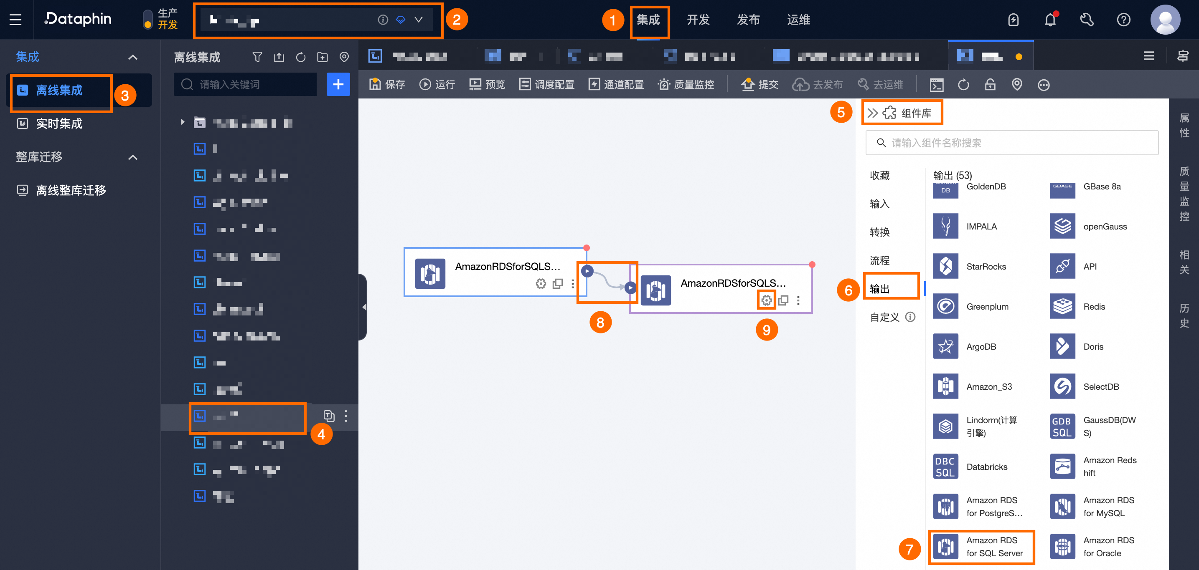This screenshot has width=1199, height=570.
Task: Click 预览 in the toolbar
Action: [x=487, y=84]
